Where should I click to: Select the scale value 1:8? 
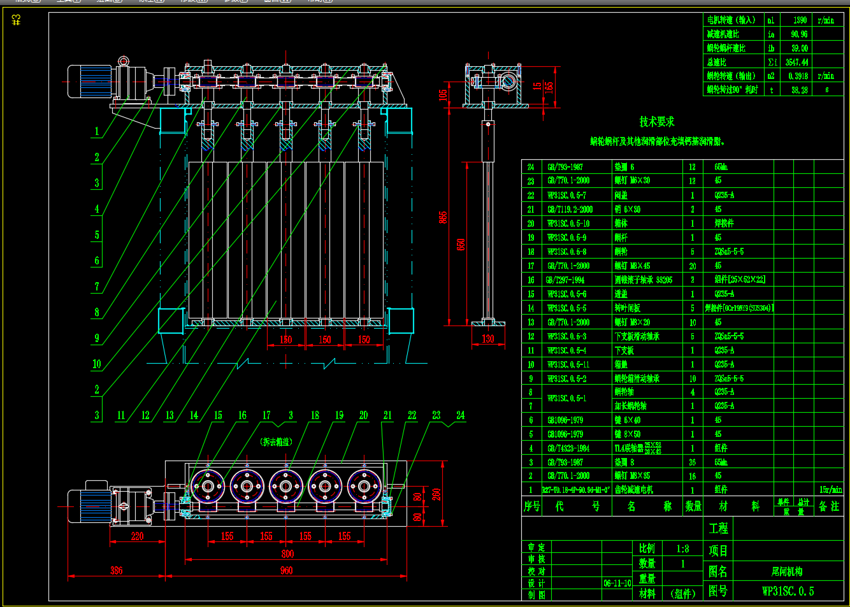tap(682, 548)
